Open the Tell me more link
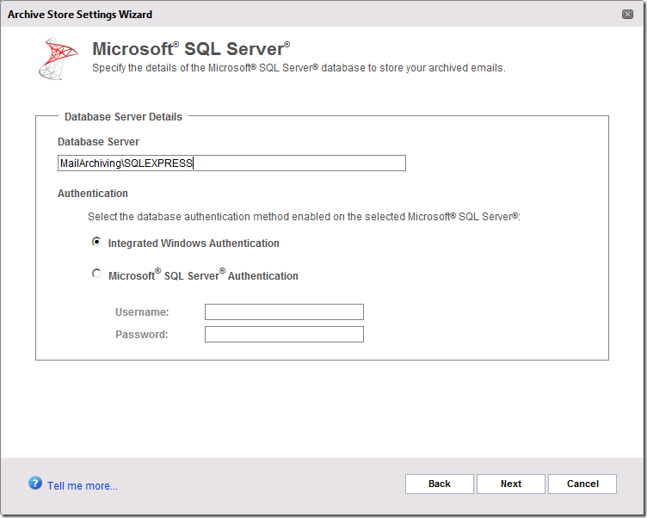The height and width of the screenshot is (518, 647). [x=82, y=486]
